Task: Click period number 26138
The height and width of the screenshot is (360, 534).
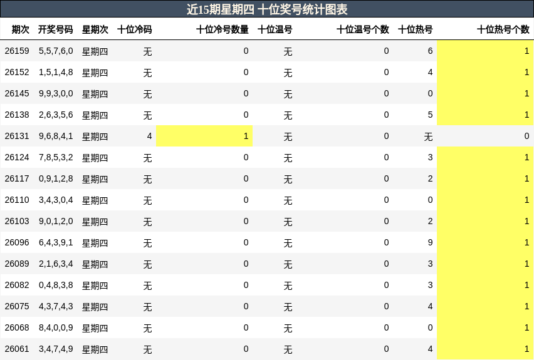Action: pyautogui.click(x=17, y=115)
